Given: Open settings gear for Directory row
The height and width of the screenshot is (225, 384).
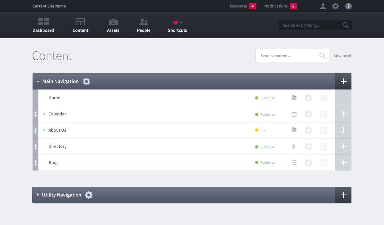Looking at the screenshot, I should (308, 147).
